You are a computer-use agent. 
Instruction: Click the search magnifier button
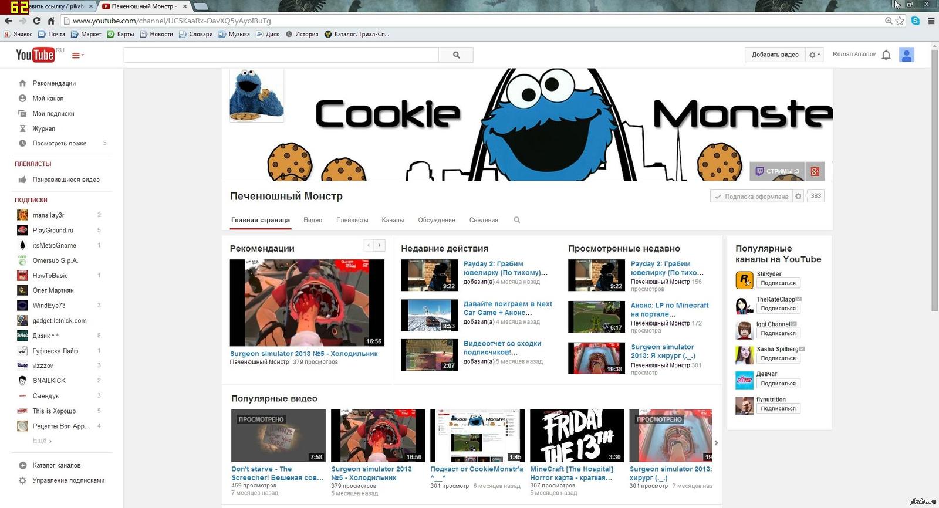point(456,55)
